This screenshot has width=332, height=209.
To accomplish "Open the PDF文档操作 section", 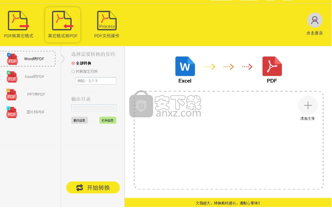I will point(107,25).
